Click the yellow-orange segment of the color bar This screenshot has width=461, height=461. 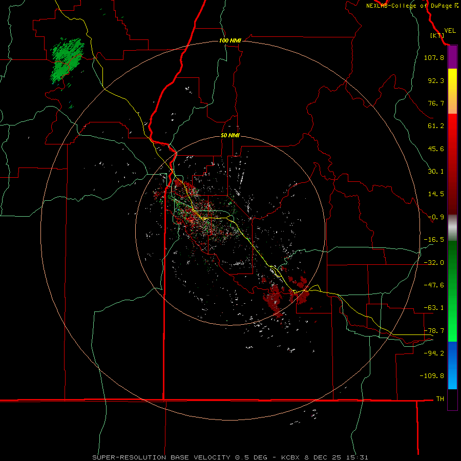click(x=452, y=91)
